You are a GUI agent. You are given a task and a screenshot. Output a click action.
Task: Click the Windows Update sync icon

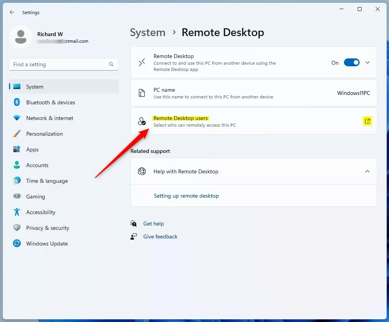(x=16, y=243)
